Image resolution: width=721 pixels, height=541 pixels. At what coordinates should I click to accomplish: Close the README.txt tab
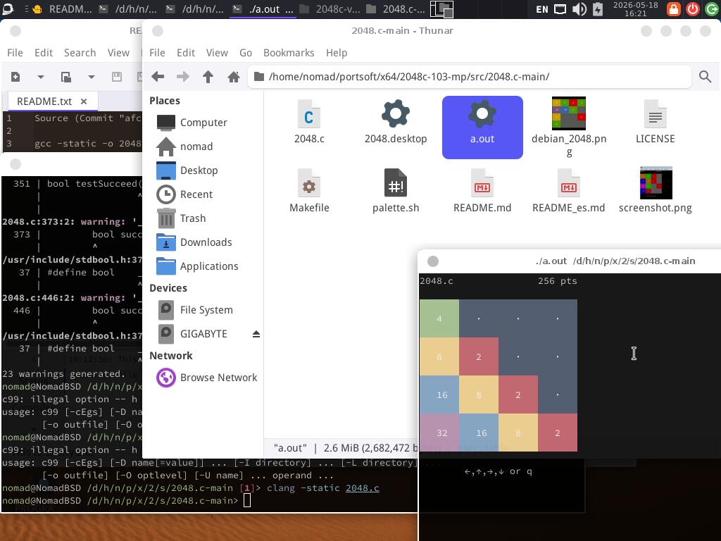pos(84,101)
